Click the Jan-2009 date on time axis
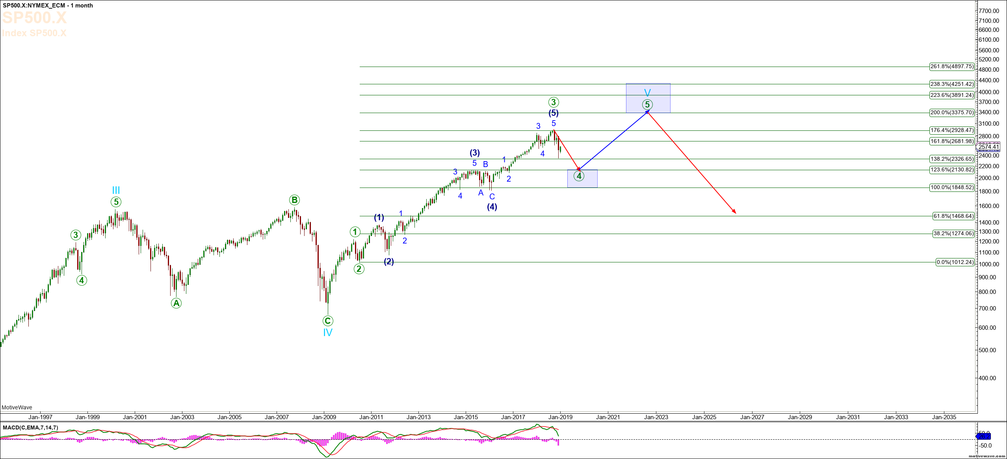 [x=324, y=417]
